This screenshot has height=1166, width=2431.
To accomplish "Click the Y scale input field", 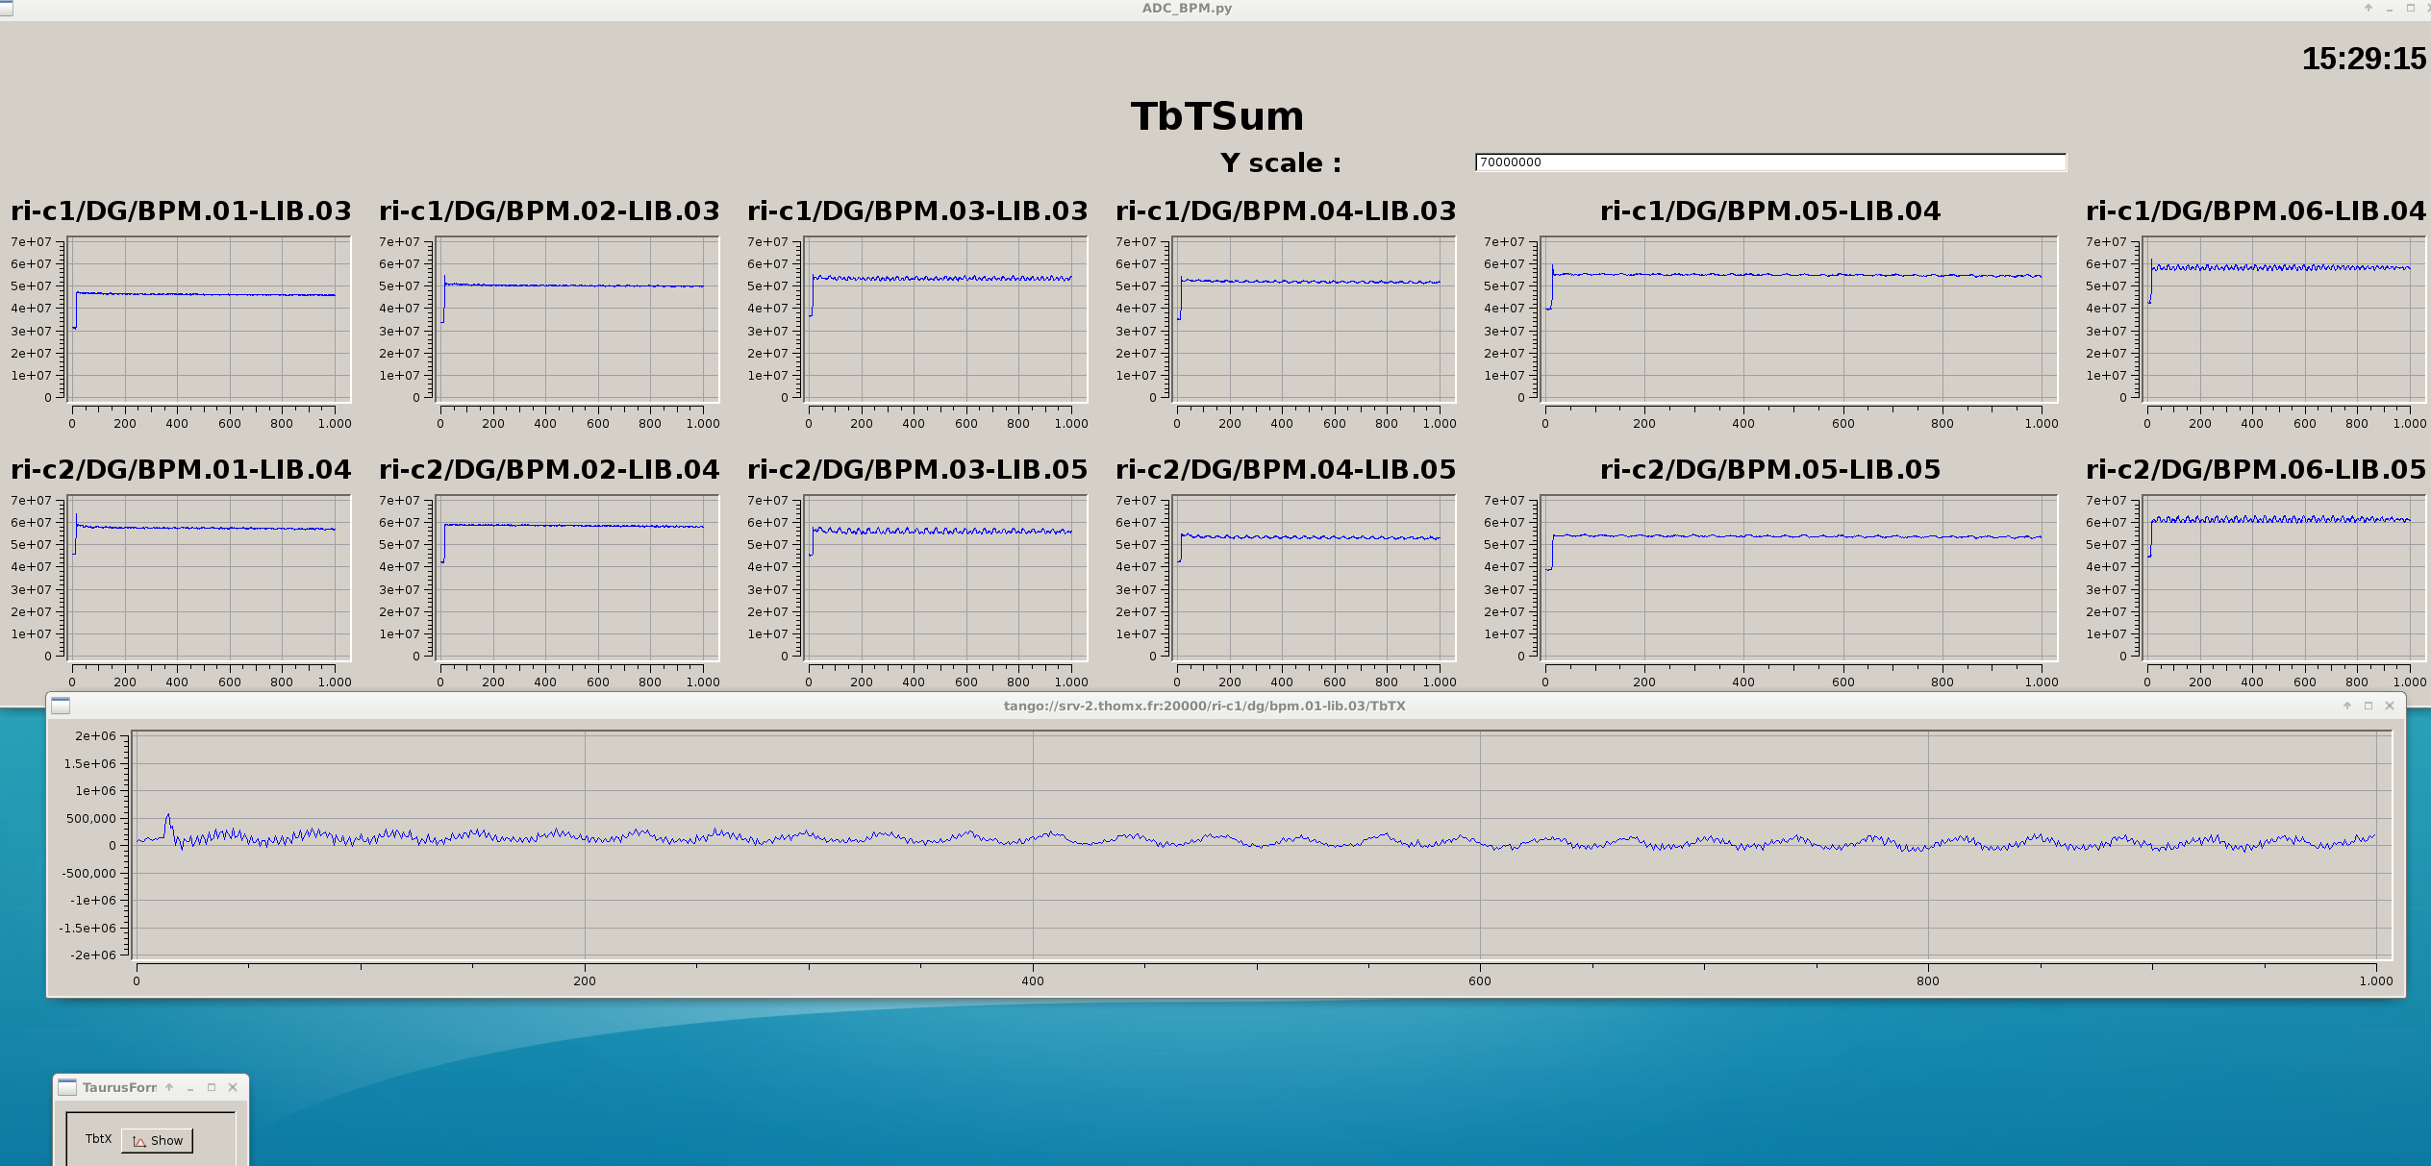I will 1769,162.
